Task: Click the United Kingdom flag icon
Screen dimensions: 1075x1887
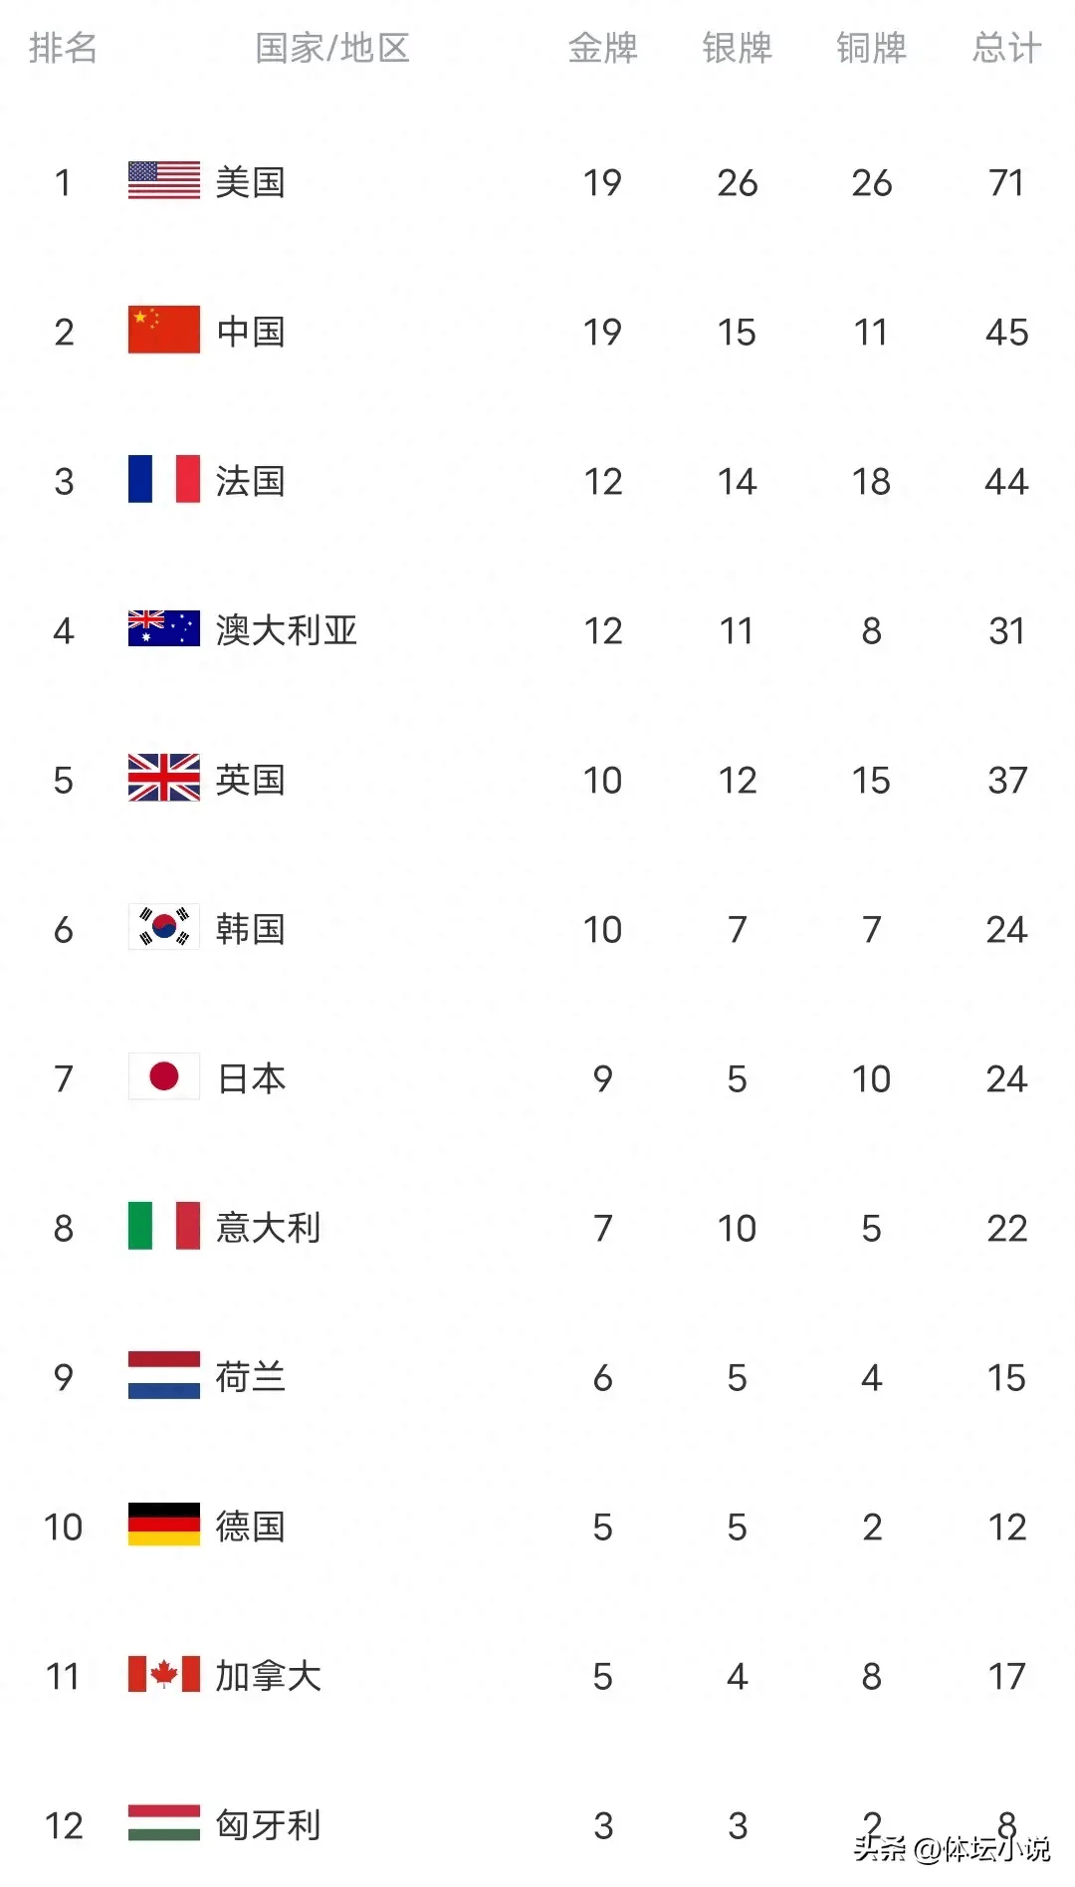Action: click(164, 779)
